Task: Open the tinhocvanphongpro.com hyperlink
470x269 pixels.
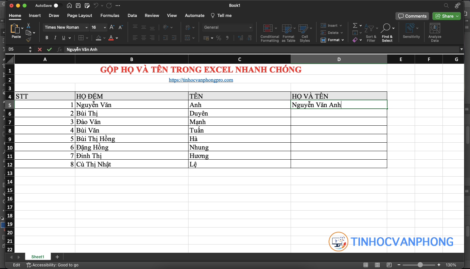Action: click(x=201, y=80)
